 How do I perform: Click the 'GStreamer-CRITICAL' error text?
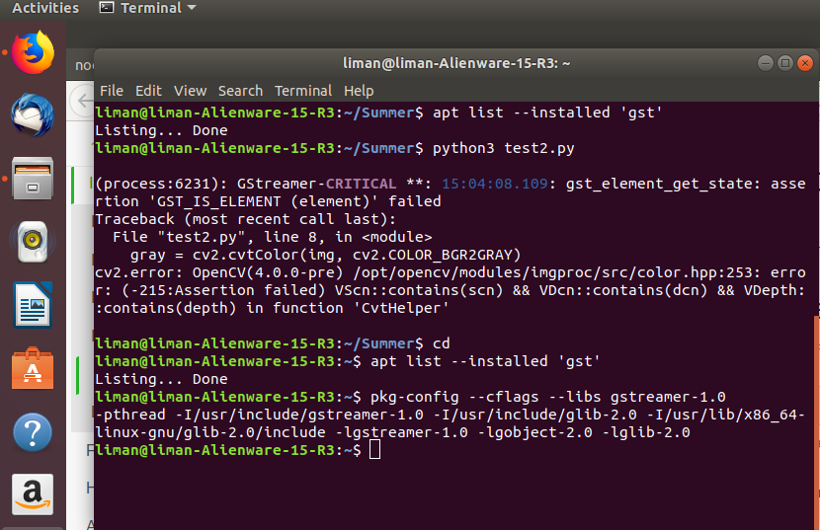click(x=316, y=184)
